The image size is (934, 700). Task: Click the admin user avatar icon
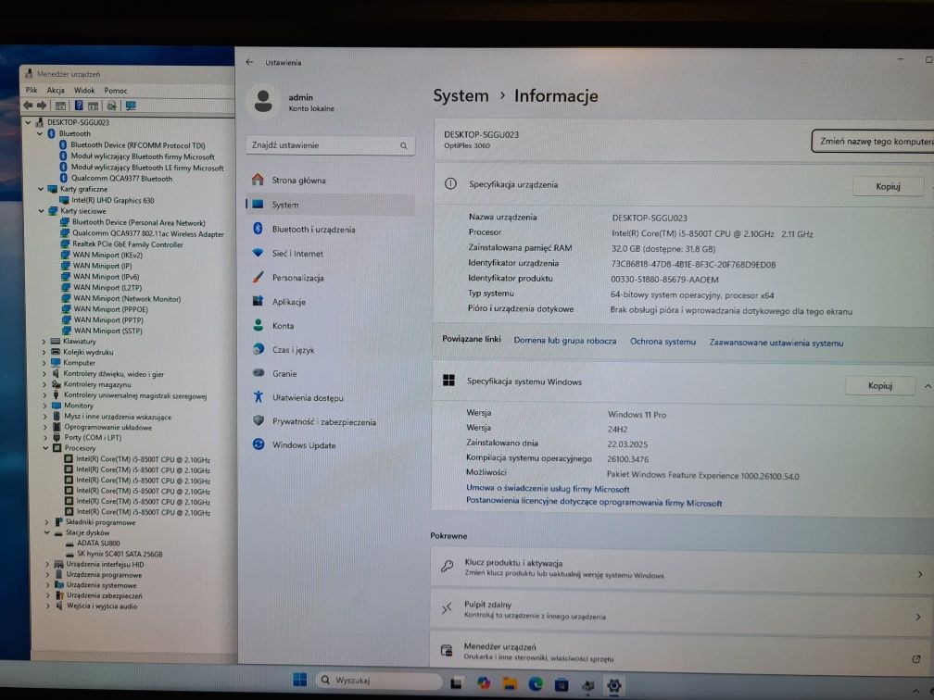(263, 101)
